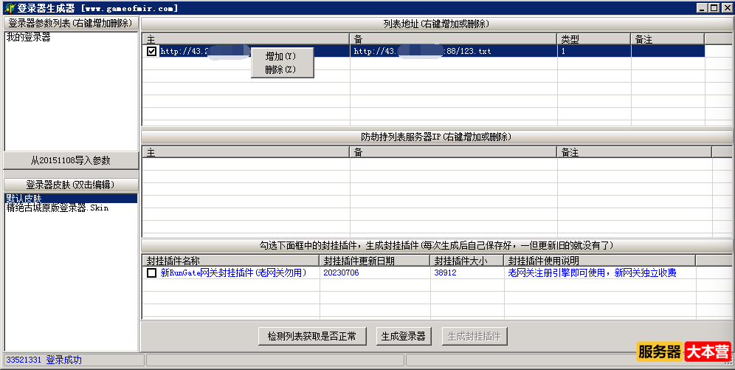This screenshot has height=370, width=735.
Task: Click the 从20151108导入参数 button
Action: (x=70, y=160)
